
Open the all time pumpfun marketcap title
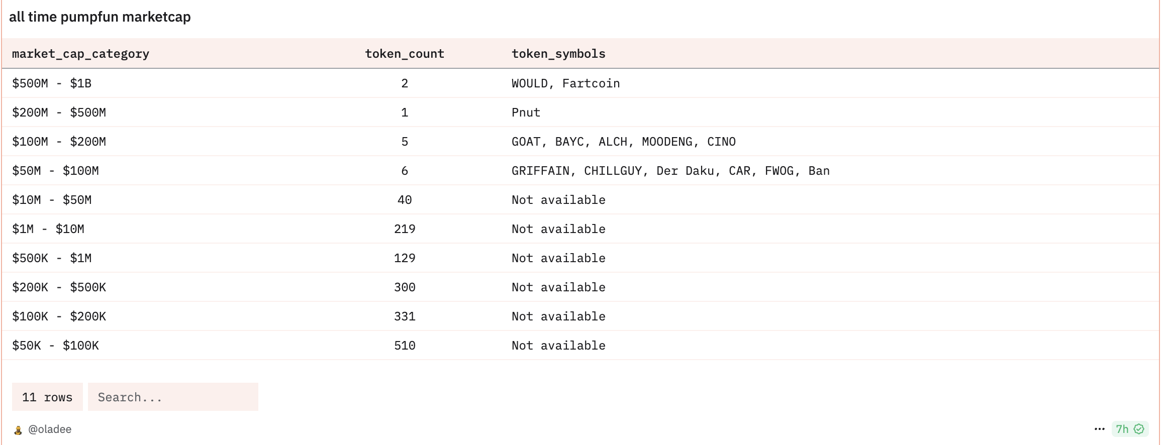(x=100, y=17)
